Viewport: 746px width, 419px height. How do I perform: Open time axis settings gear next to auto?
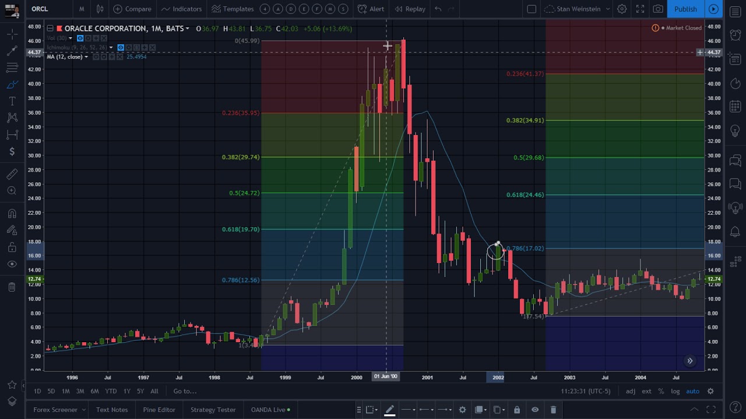[x=710, y=391]
